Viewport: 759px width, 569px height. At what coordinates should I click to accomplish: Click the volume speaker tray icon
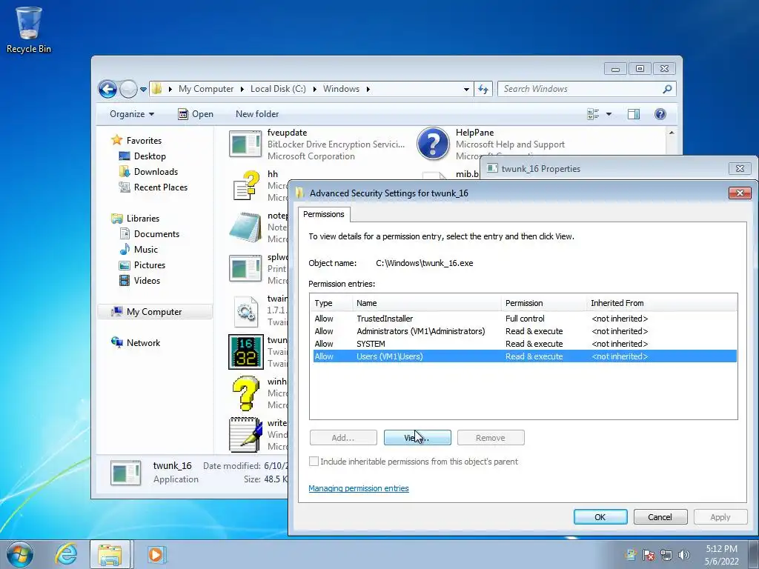(684, 555)
